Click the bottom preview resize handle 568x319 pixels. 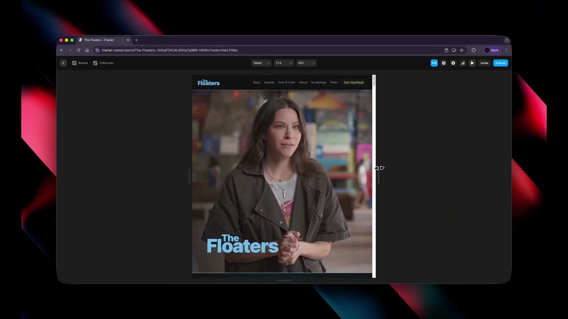tap(284, 280)
